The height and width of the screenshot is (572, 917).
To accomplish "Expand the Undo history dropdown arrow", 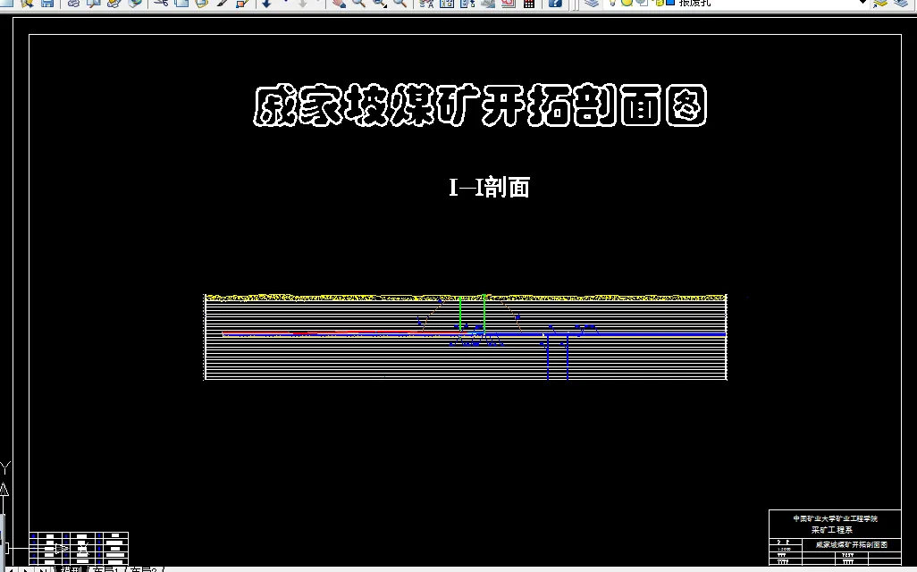I will click(286, 4).
